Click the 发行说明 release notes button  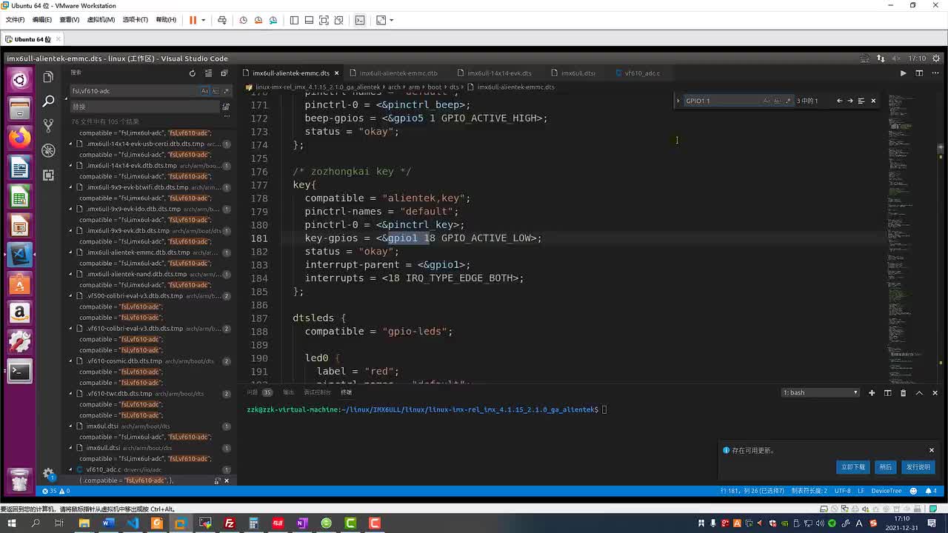[x=918, y=467]
